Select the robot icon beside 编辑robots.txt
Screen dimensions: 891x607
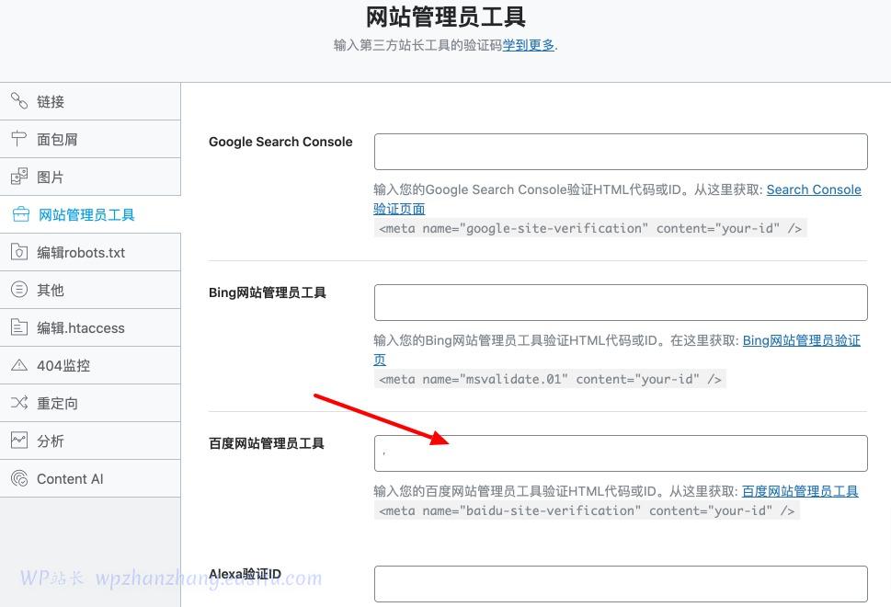coord(19,252)
